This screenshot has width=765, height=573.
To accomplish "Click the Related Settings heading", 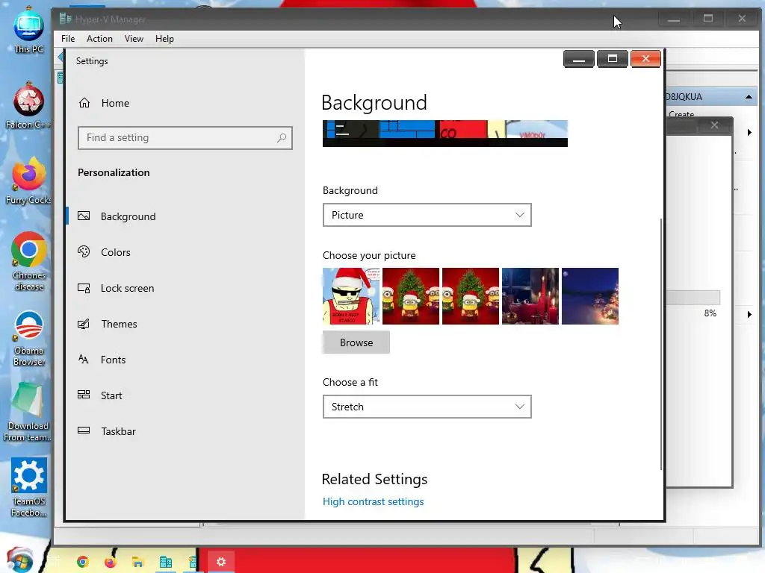I will point(374,479).
